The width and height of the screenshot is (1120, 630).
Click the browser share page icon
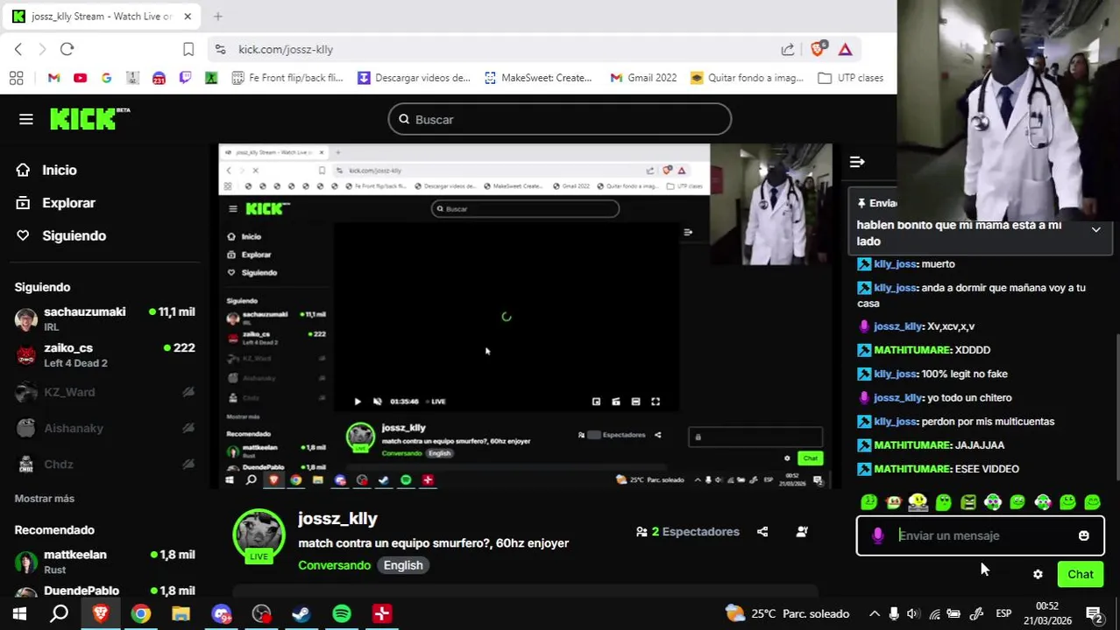(788, 49)
